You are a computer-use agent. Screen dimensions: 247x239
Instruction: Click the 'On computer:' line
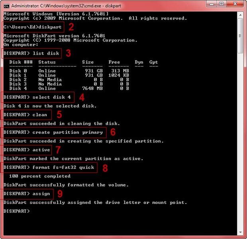21,44
